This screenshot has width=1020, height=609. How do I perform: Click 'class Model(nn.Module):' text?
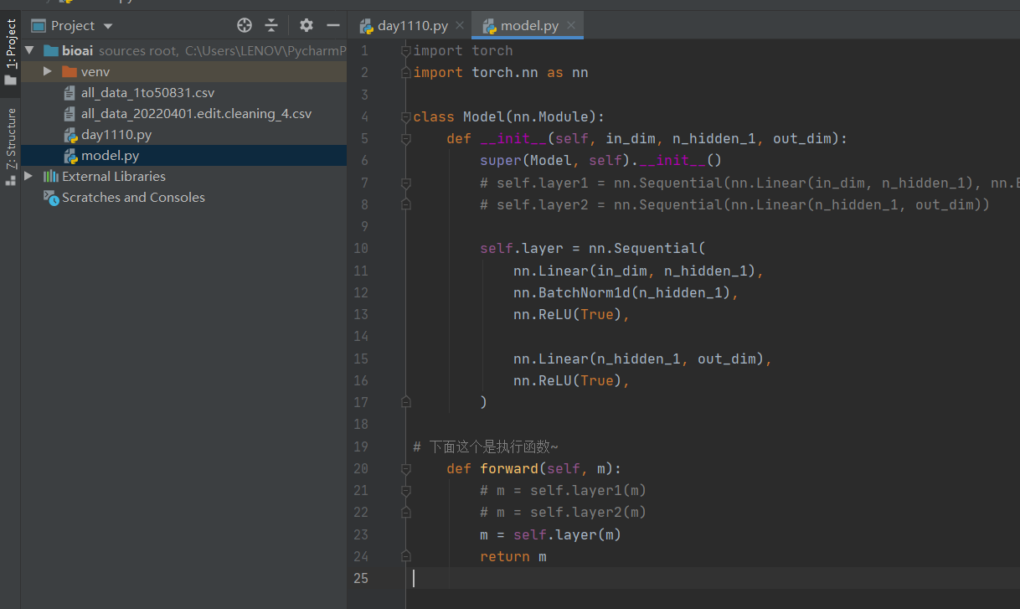click(509, 116)
